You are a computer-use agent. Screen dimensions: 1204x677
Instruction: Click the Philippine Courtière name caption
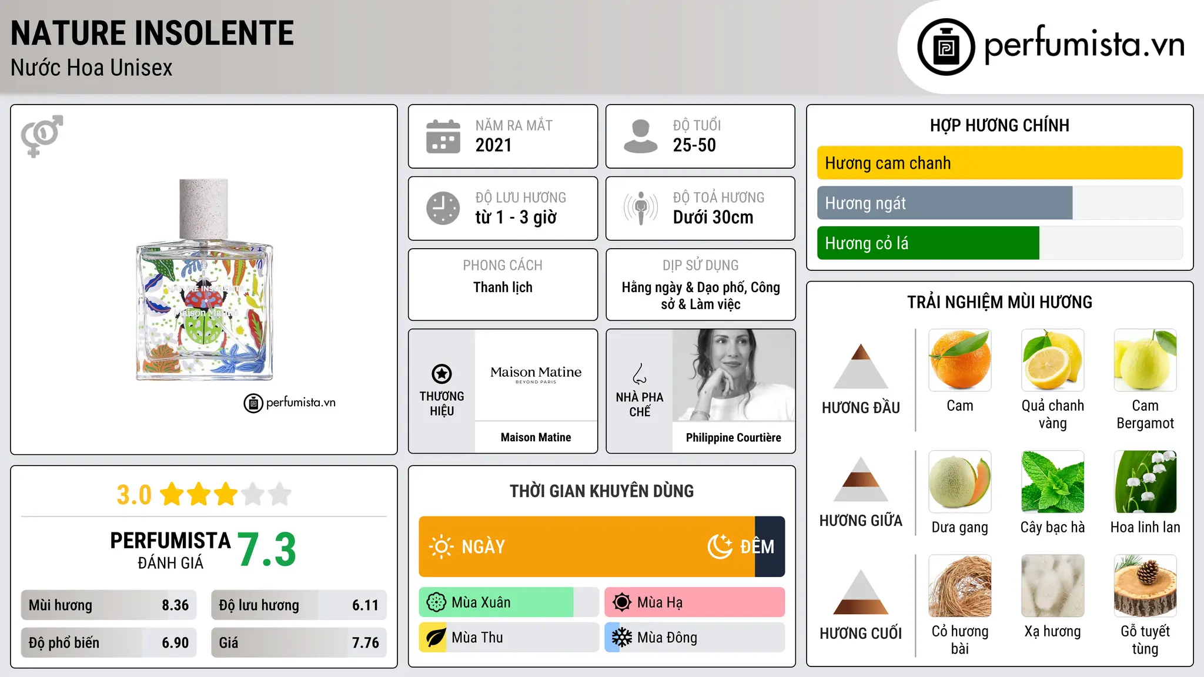(x=734, y=438)
